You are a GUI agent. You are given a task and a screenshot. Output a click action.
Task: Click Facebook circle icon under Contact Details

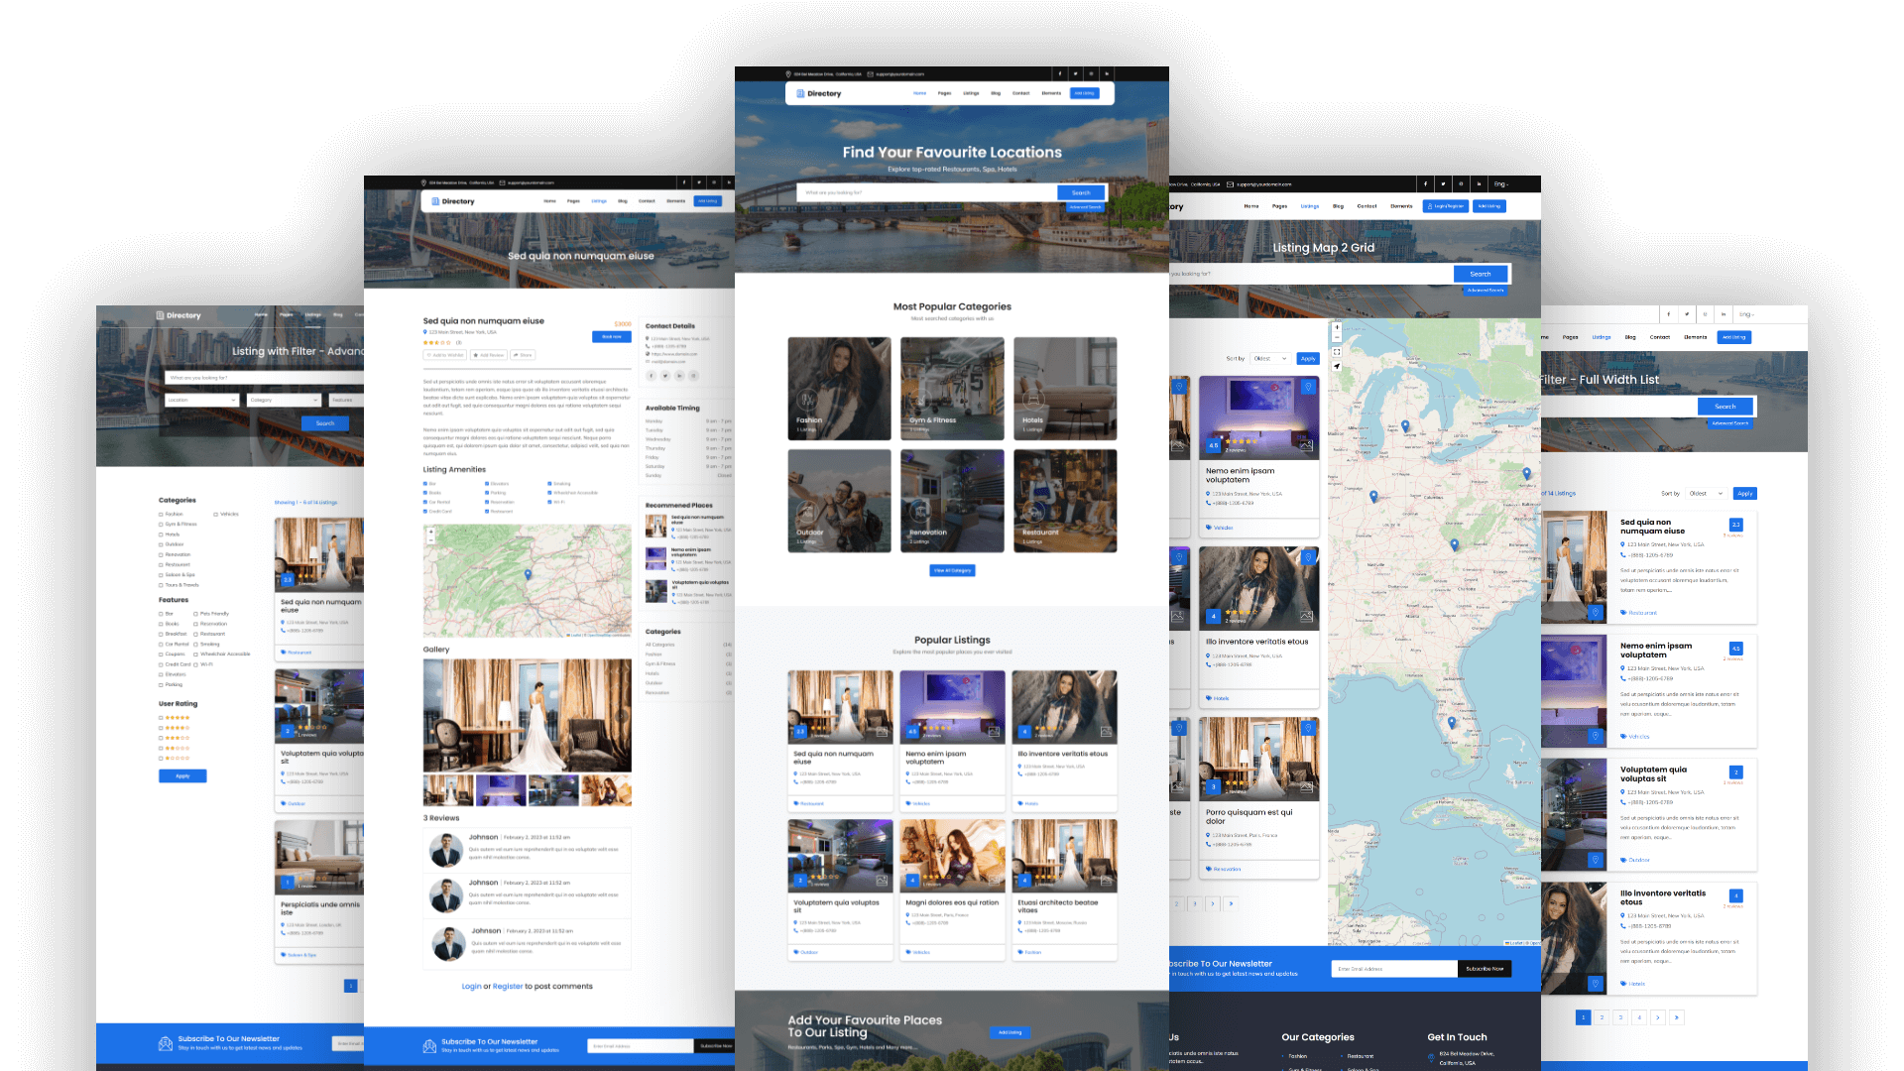click(652, 376)
